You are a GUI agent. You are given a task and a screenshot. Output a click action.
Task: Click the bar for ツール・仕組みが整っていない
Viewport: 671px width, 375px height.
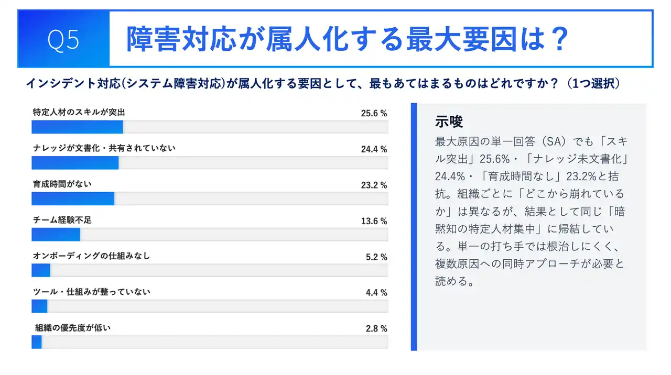tap(39, 306)
